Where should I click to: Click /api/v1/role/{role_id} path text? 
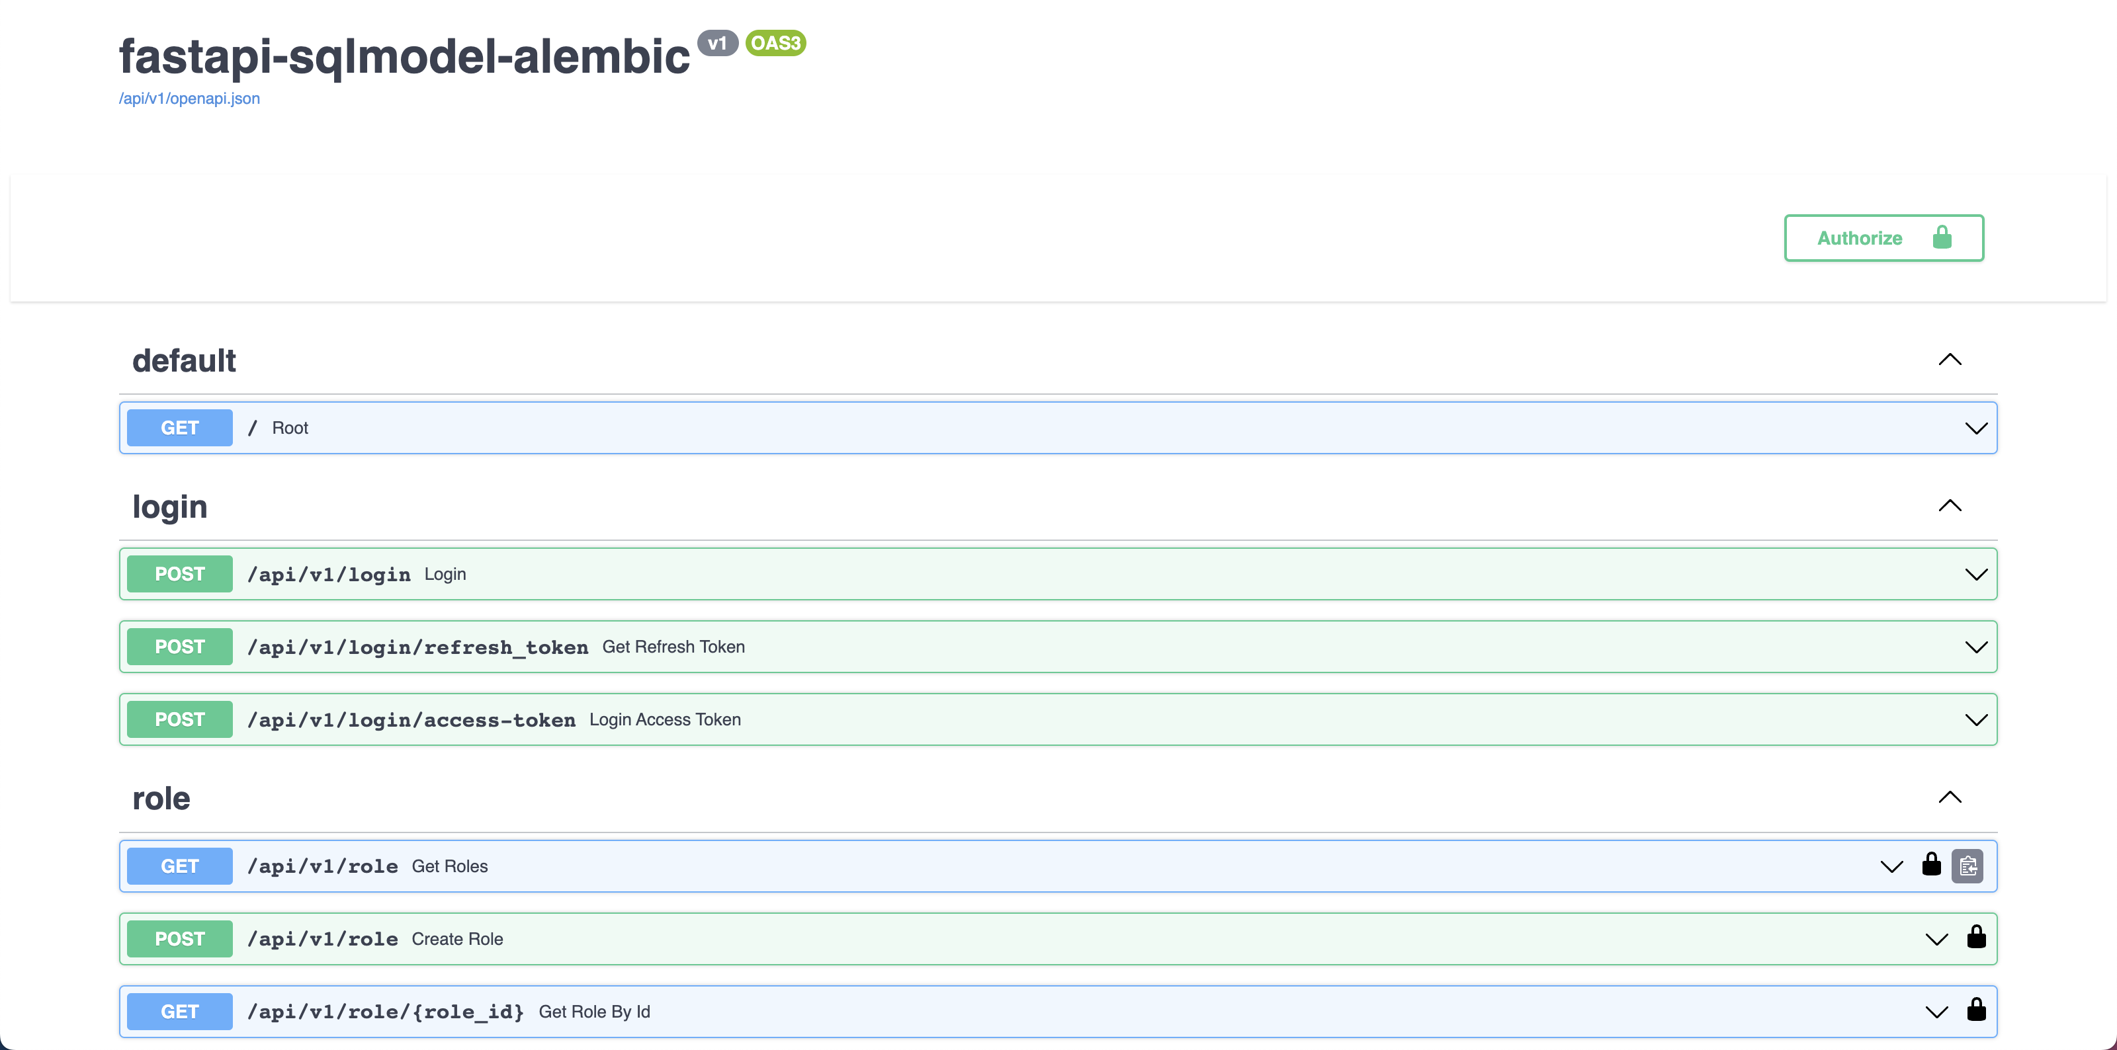pyautogui.click(x=386, y=1012)
